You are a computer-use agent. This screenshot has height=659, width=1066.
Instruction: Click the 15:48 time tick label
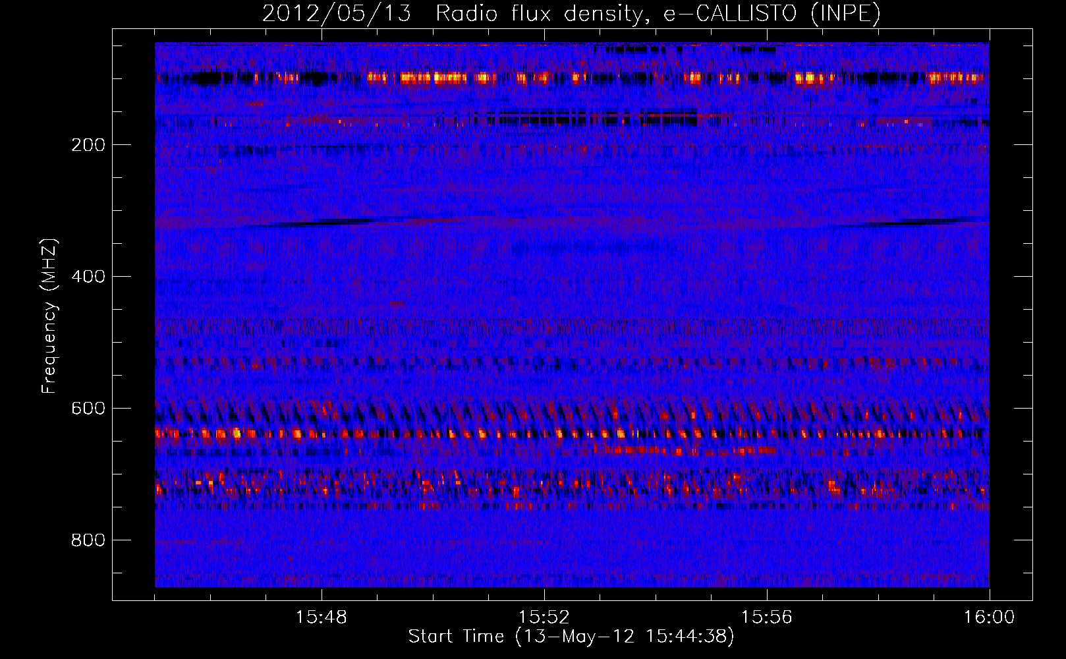[322, 617]
